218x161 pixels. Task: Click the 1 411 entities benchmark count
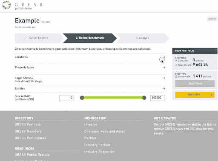click(202, 76)
